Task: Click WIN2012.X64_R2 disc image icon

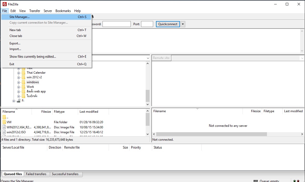Action: [4, 127]
